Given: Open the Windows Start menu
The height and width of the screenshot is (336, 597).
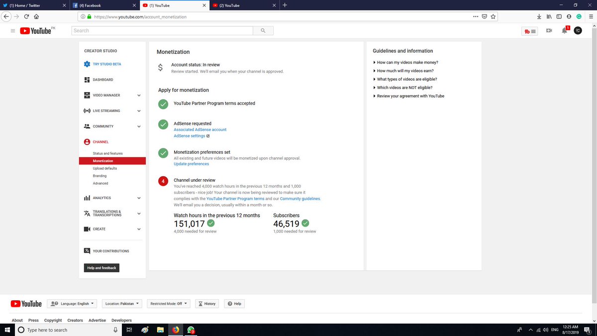Looking at the screenshot, I should [x=7, y=330].
